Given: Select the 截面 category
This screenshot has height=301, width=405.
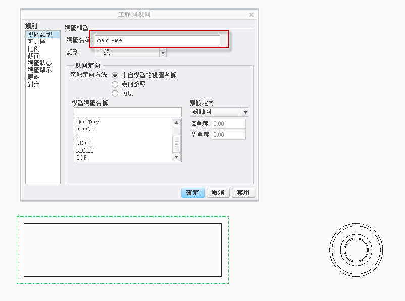Looking at the screenshot, I should [x=33, y=56].
